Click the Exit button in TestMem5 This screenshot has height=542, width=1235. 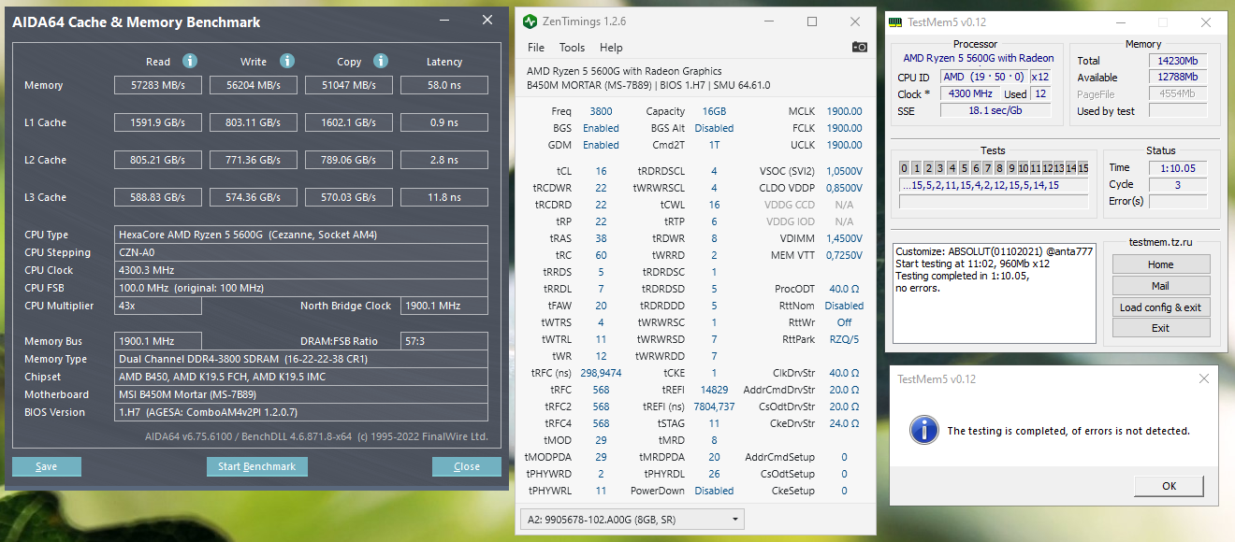click(x=1160, y=328)
